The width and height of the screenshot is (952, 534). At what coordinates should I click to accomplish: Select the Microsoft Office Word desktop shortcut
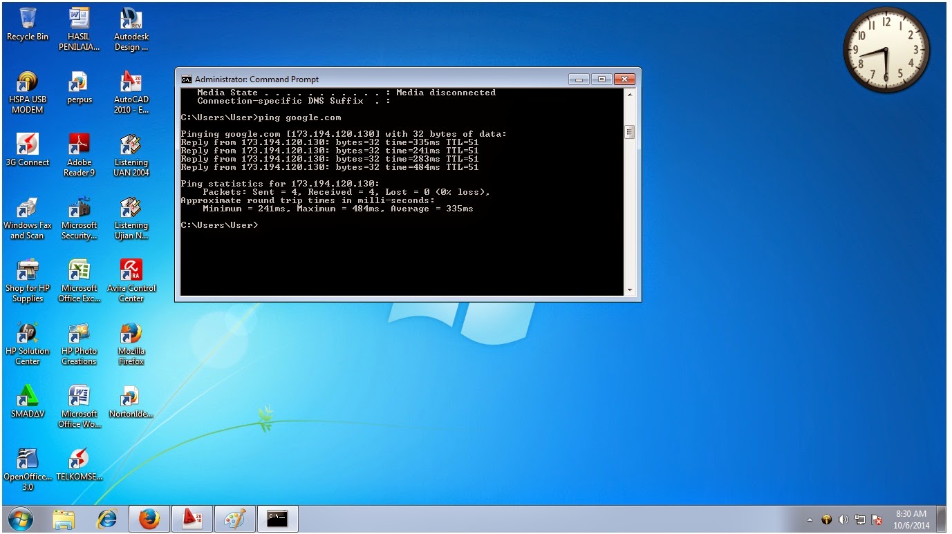coord(79,407)
